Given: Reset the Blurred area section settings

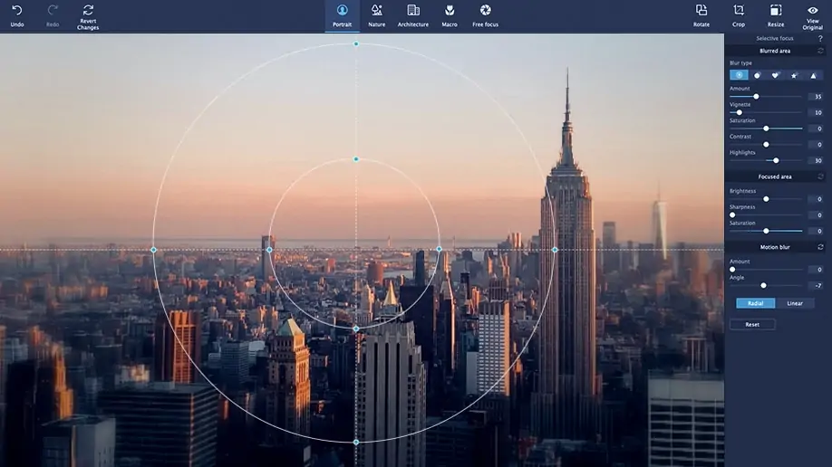Looking at the screenshot, I should point(820,51).
